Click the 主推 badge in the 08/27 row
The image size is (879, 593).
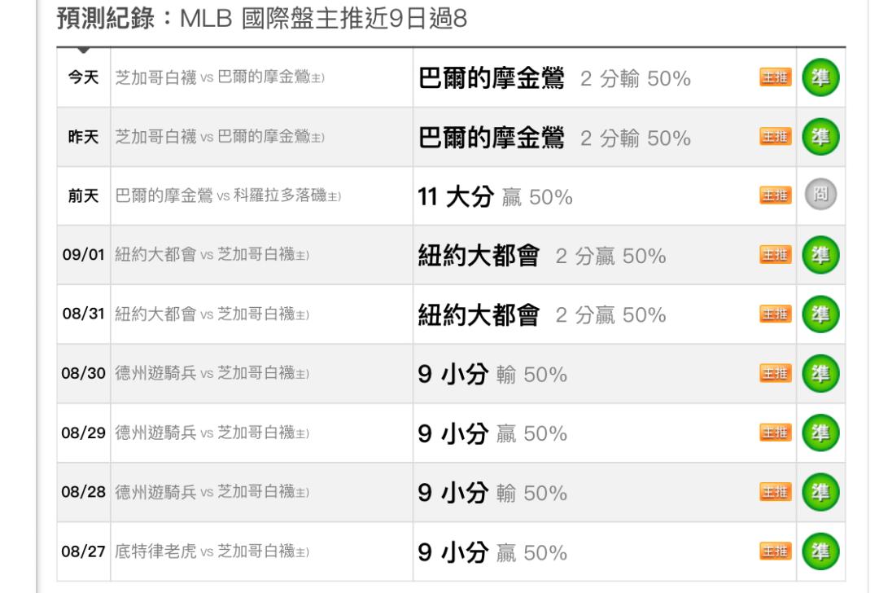click(x=776, y=551)
